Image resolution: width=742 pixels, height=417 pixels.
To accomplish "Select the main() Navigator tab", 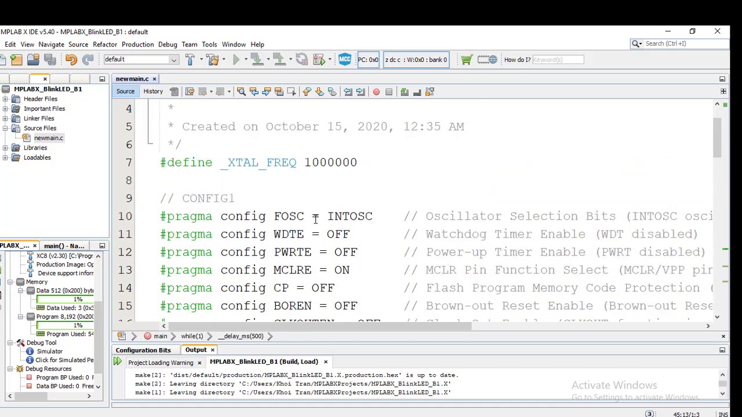I will pyautogui.click(x=64, y=246).
